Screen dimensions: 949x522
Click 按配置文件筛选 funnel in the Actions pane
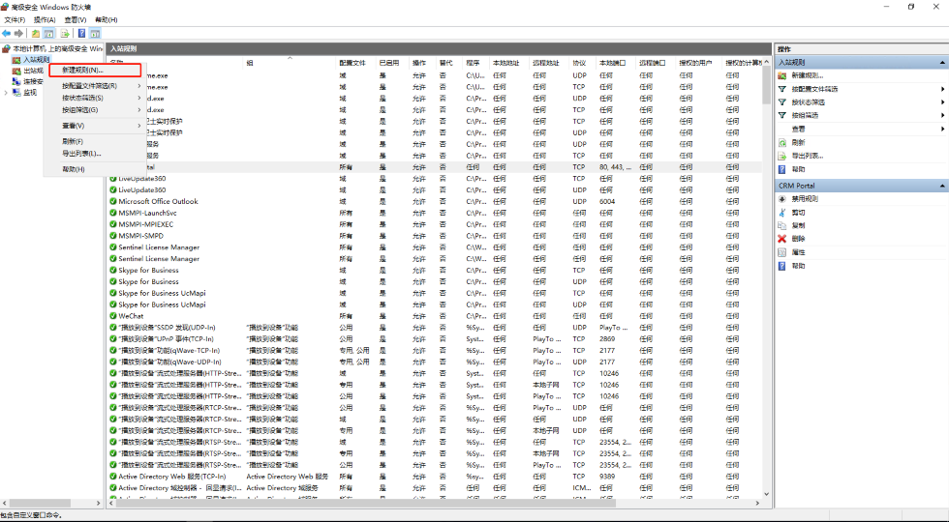coord(782,89)
